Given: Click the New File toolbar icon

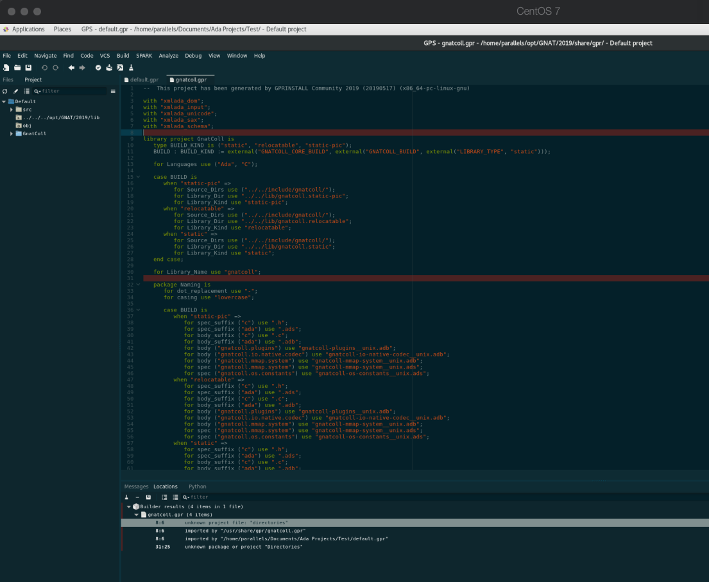Looking at the screenshot, I should click(6, 67).
